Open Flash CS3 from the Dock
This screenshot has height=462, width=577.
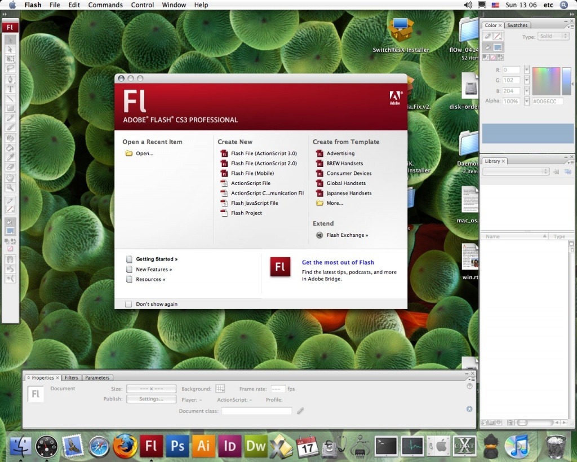point(151,446)
